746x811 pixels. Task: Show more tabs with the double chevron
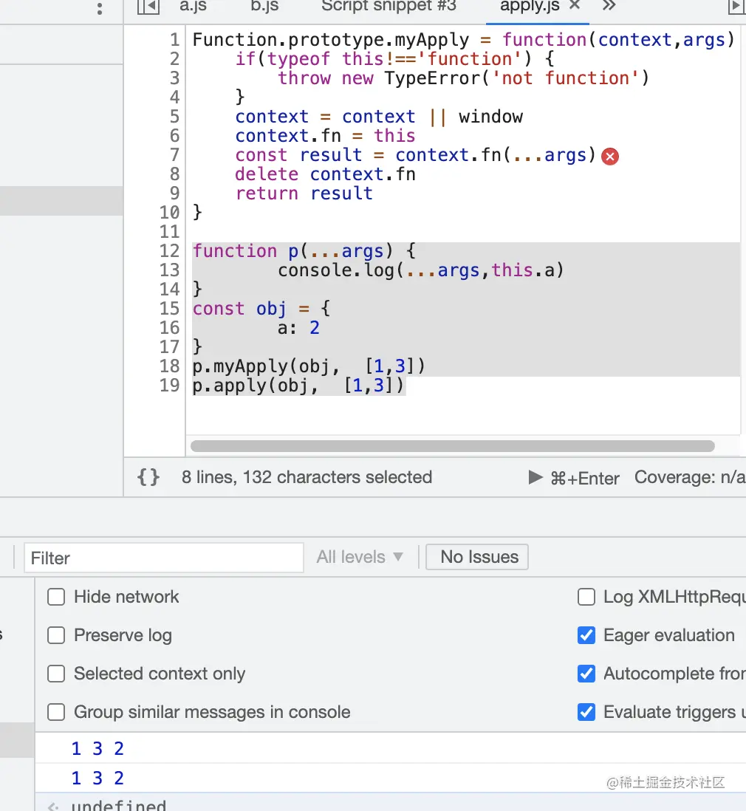609,6
